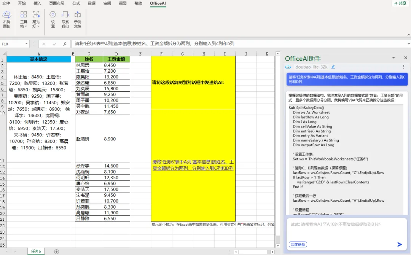Screen dimensions: 411x255
Task: Switch to the 任务6 sheet tab
Action: 36,251
